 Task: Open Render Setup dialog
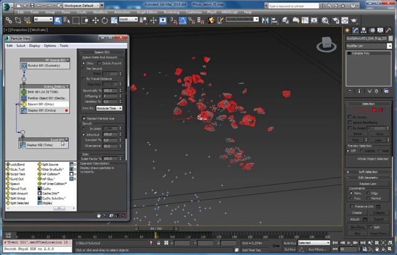pos(336,20)
